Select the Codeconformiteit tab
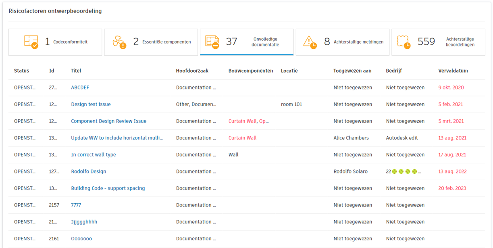The image size is (493, 248). coord(55,42)
